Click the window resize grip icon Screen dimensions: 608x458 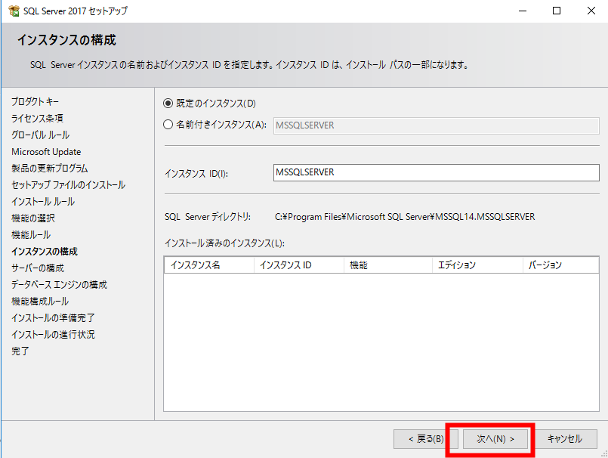(x=603, y=453)
